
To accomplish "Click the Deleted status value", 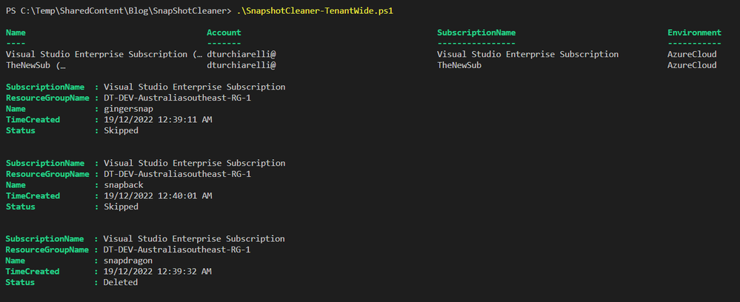I will [121, 282].
